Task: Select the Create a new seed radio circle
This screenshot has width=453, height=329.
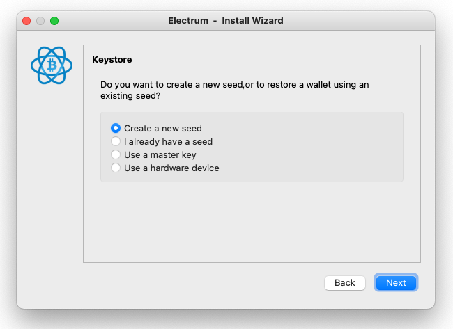Action: pos(116,128)
